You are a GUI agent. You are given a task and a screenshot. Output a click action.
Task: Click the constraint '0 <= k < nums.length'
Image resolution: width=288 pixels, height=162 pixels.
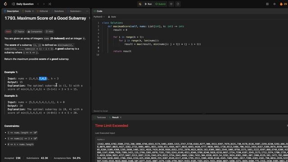[21, 144]
